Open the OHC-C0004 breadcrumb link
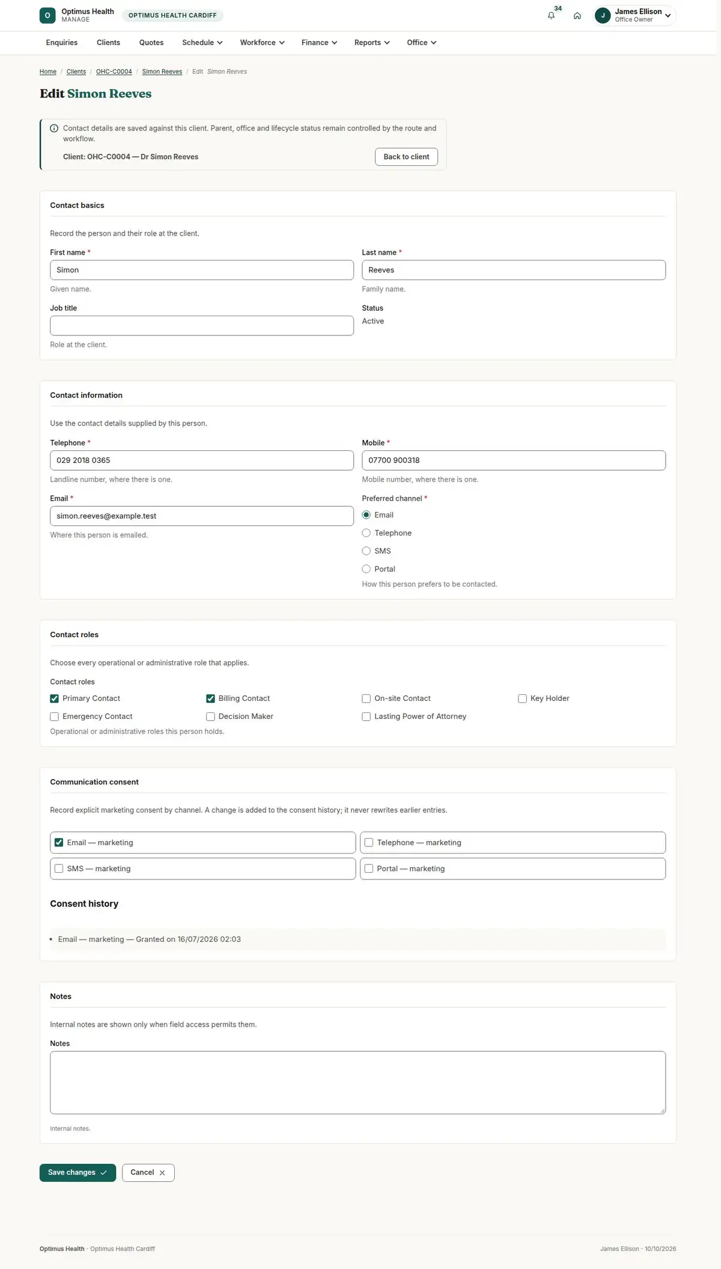Viewport: 721px width, 1269px height. [x=114, y=72]
